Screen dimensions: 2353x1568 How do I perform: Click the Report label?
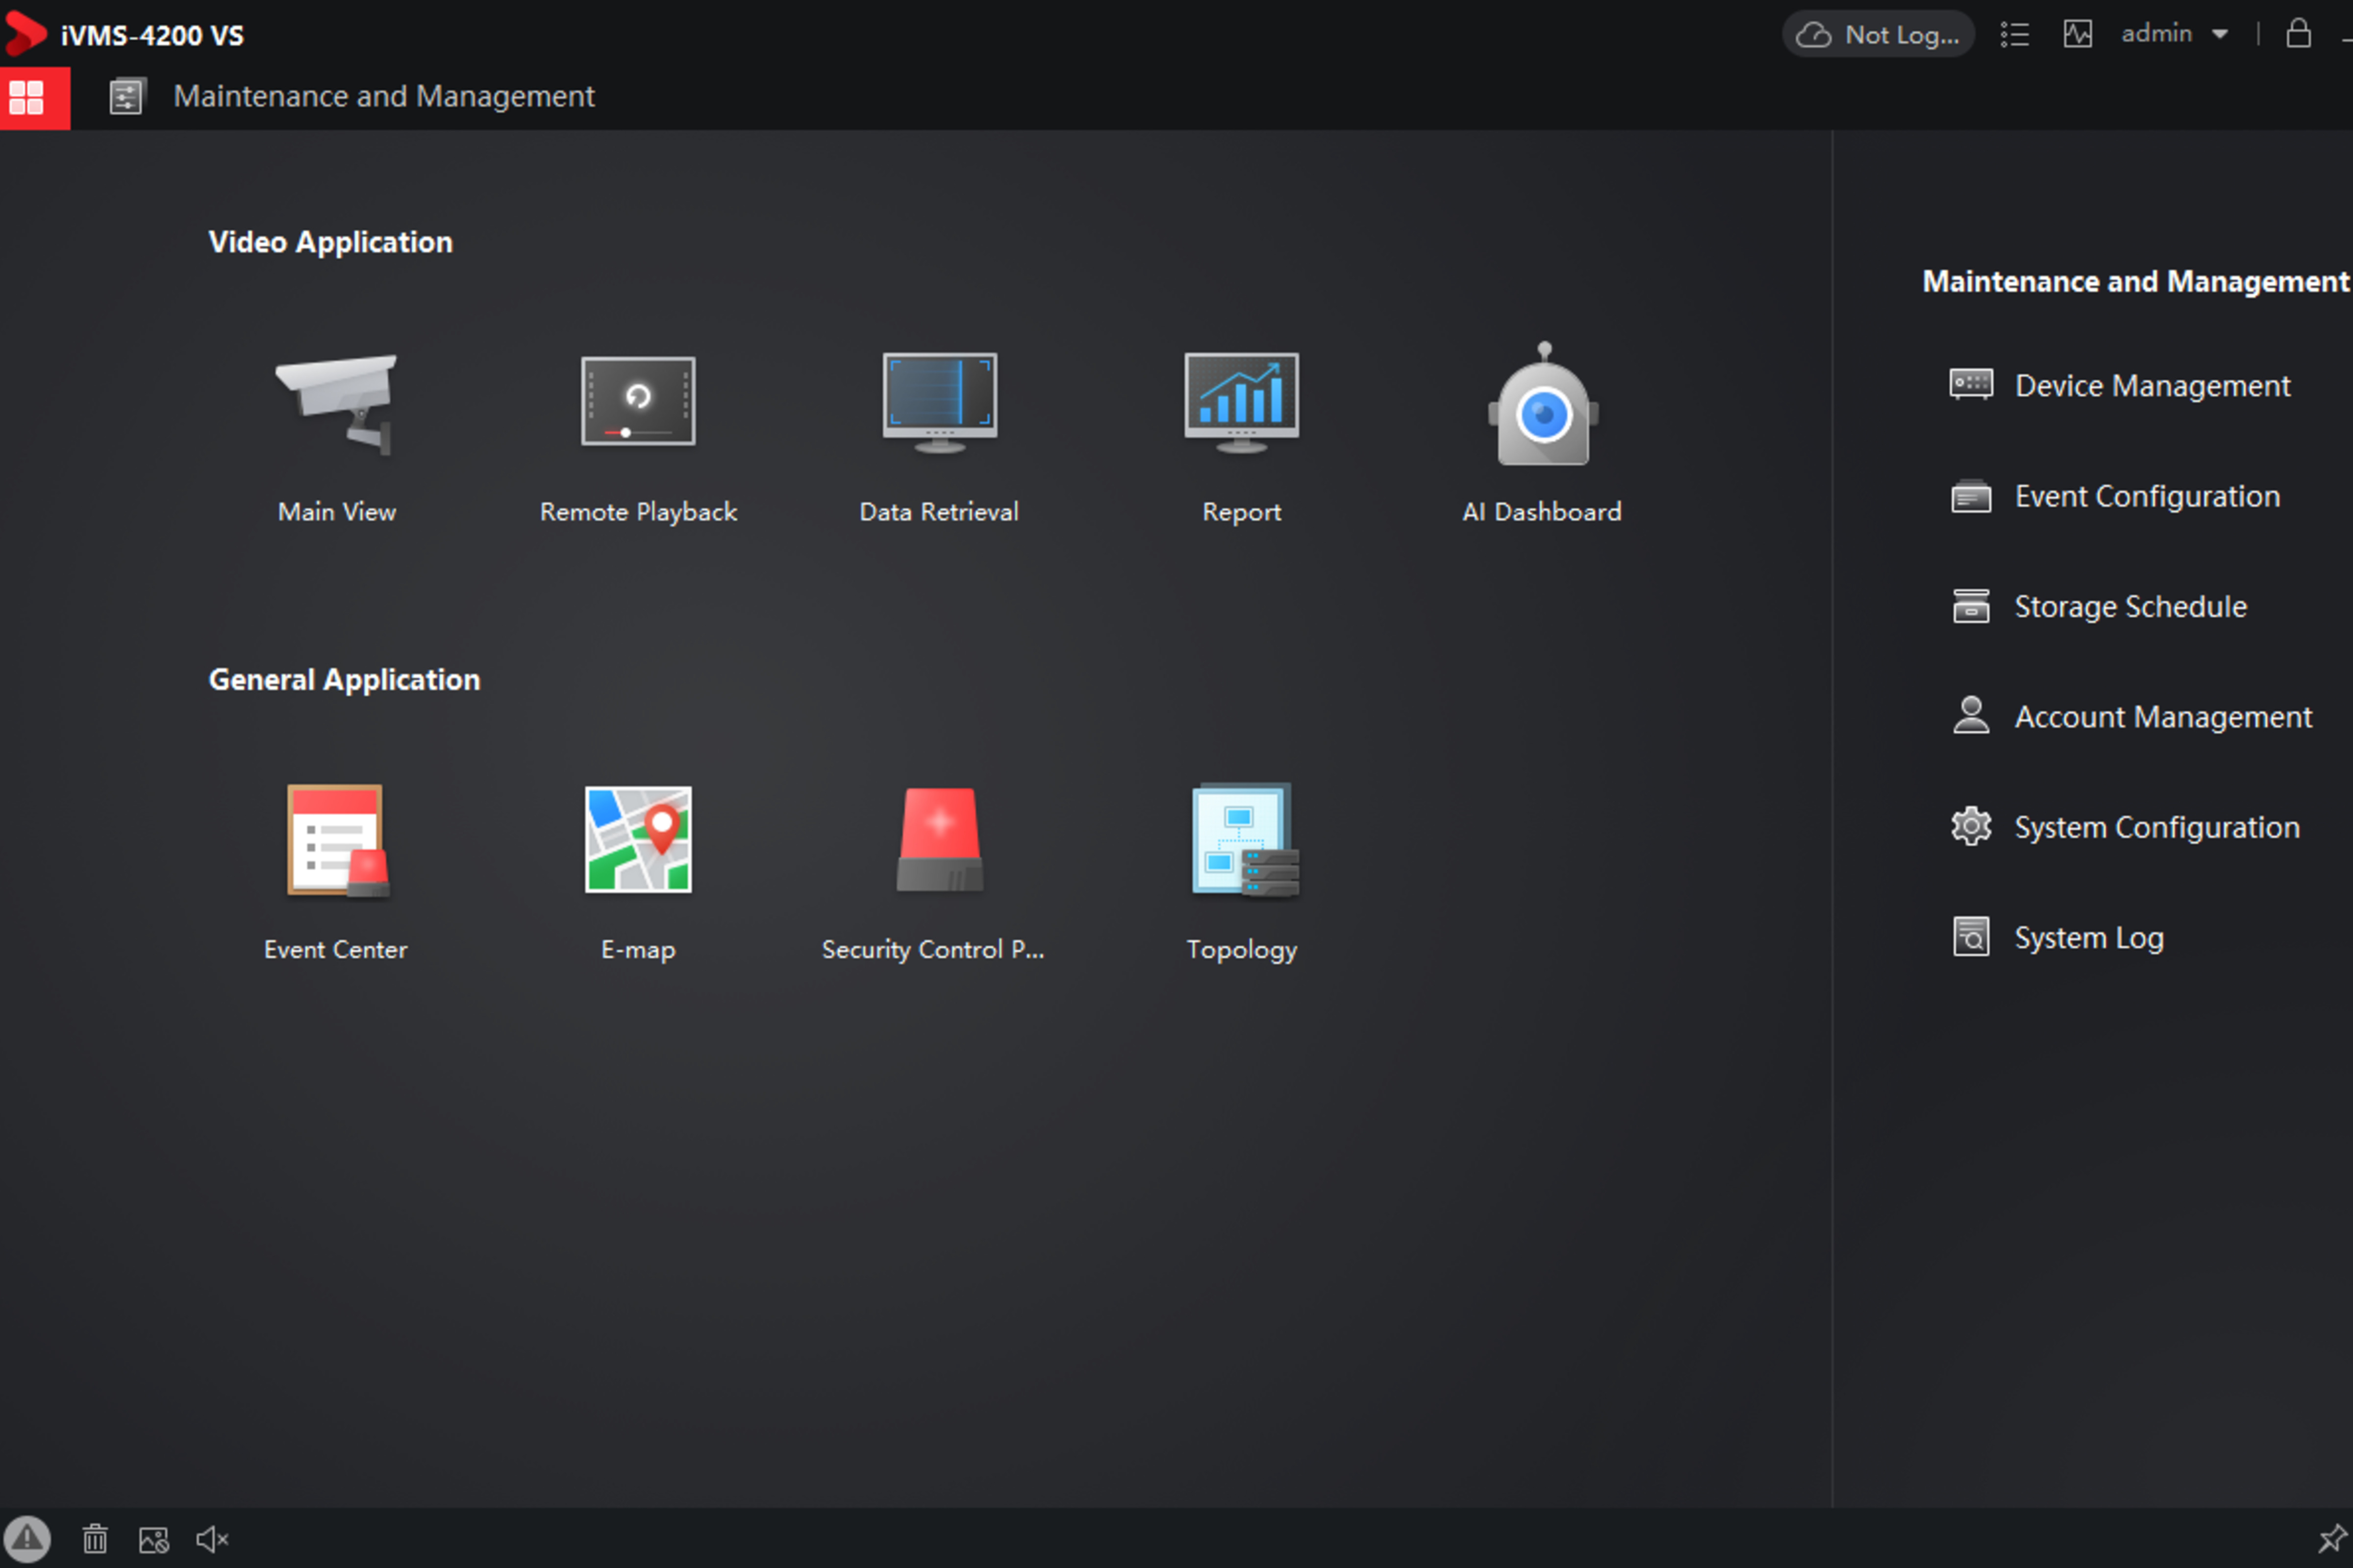[1242, 512]
